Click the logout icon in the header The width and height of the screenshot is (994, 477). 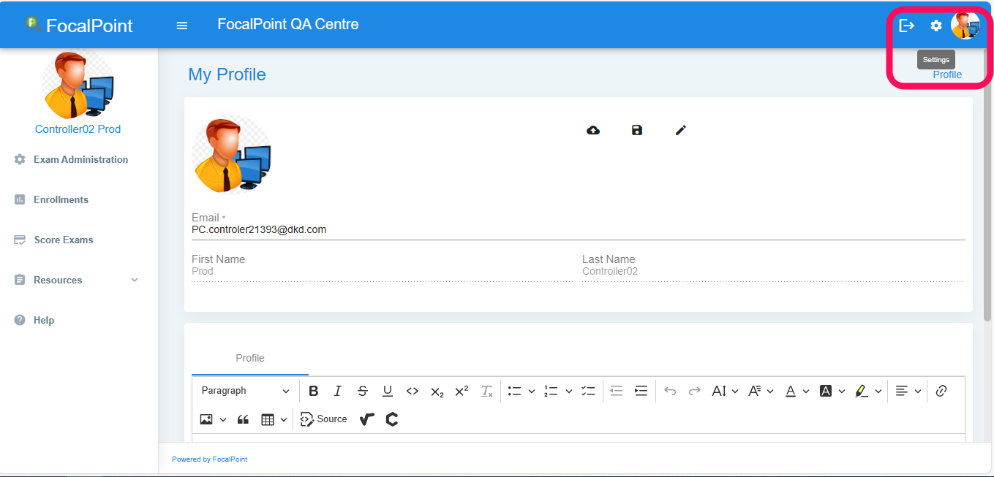(906, 26)
